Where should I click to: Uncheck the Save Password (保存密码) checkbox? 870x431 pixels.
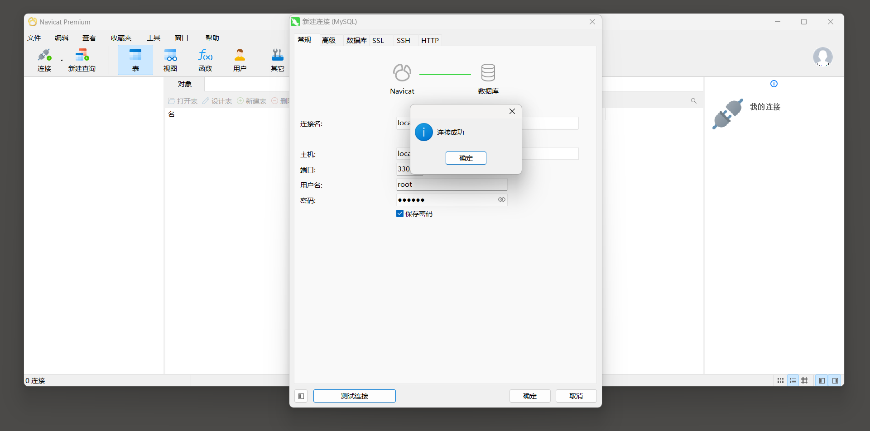(x=400, y=213)
